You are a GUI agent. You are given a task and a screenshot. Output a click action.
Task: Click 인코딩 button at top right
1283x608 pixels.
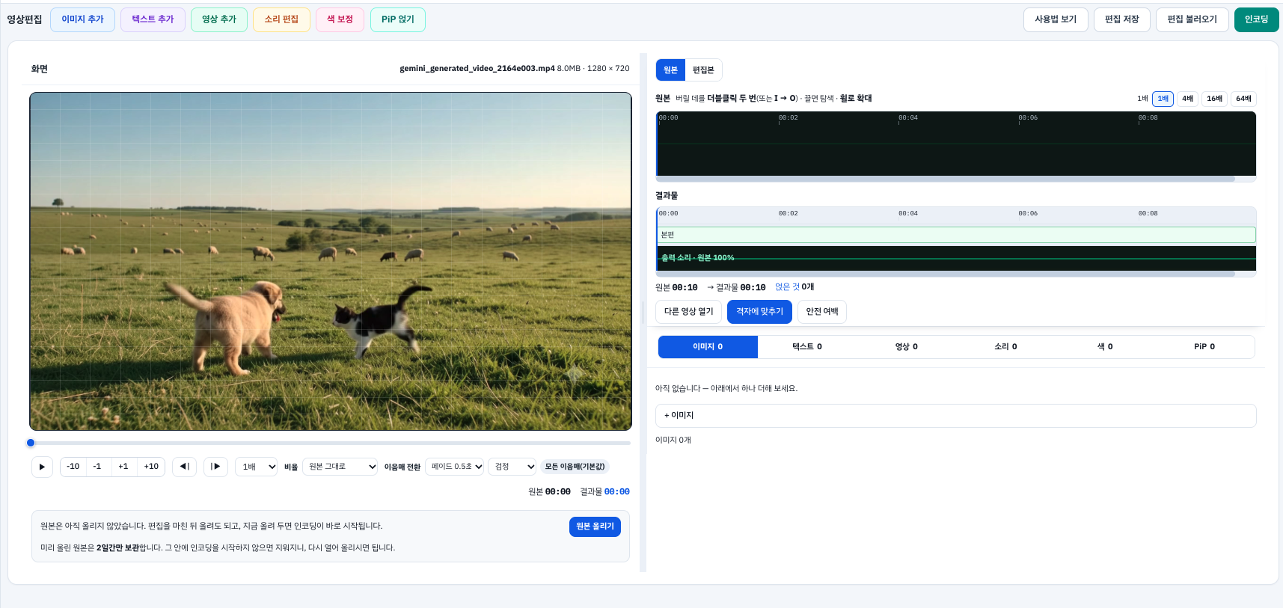(1256, 19)
